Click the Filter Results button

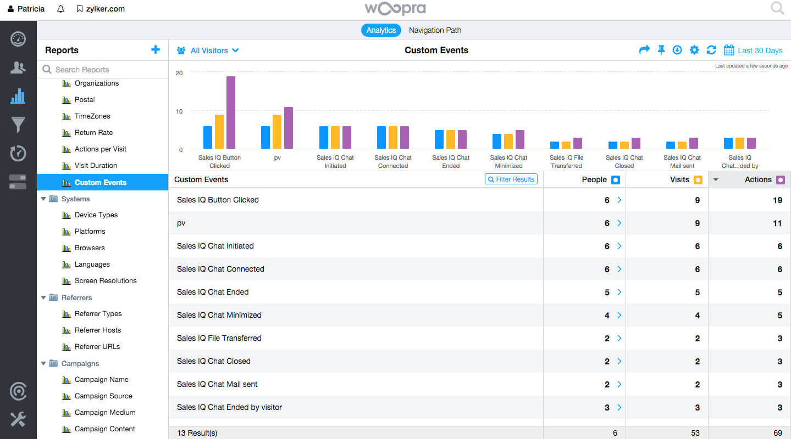(x=511, y=179)
